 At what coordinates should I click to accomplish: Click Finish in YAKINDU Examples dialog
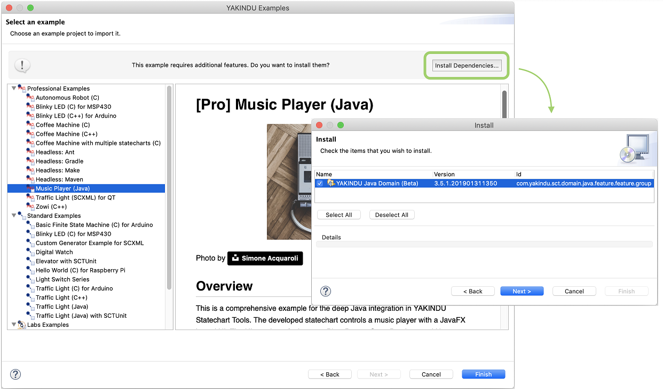[484, 374]
